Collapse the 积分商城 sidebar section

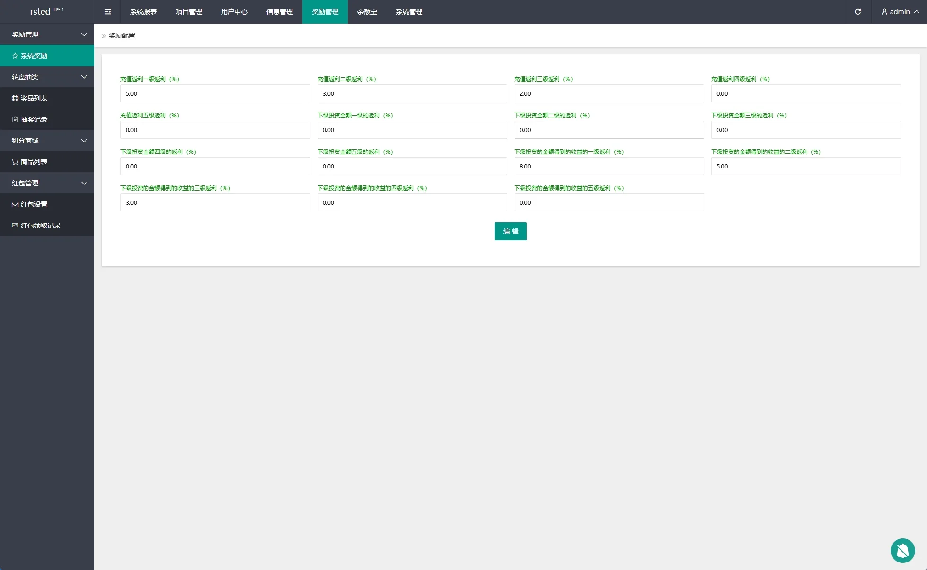[84, 141]
